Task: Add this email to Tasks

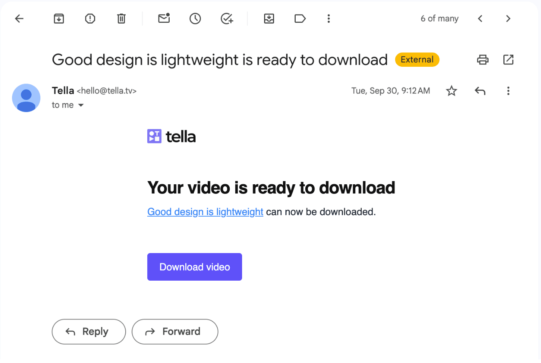Action: (x=226, y=18)
